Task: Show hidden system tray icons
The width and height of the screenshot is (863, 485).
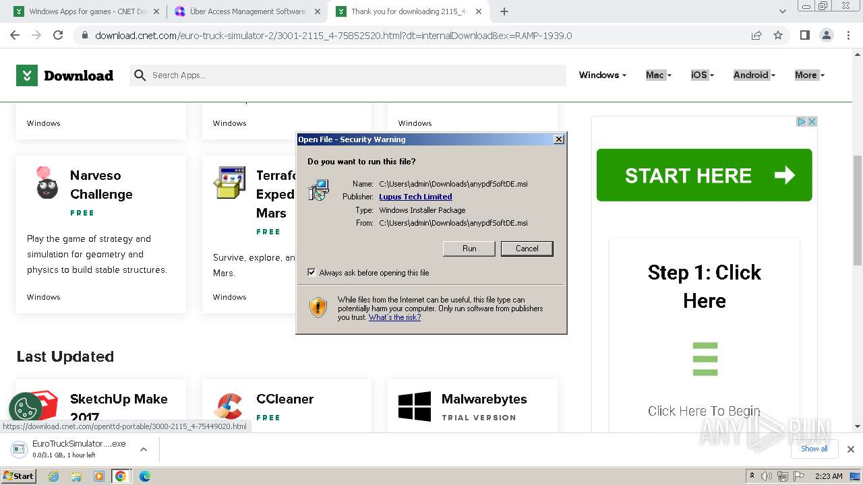Action: (752, 476)
